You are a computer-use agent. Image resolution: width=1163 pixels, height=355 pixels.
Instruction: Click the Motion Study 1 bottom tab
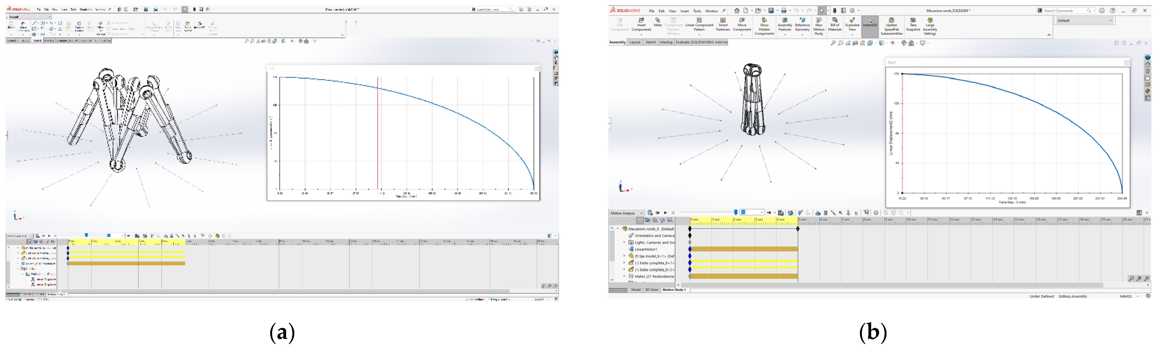(674, 290)
